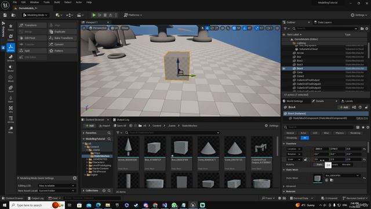Activate the Convert tool

click(63, 44)
